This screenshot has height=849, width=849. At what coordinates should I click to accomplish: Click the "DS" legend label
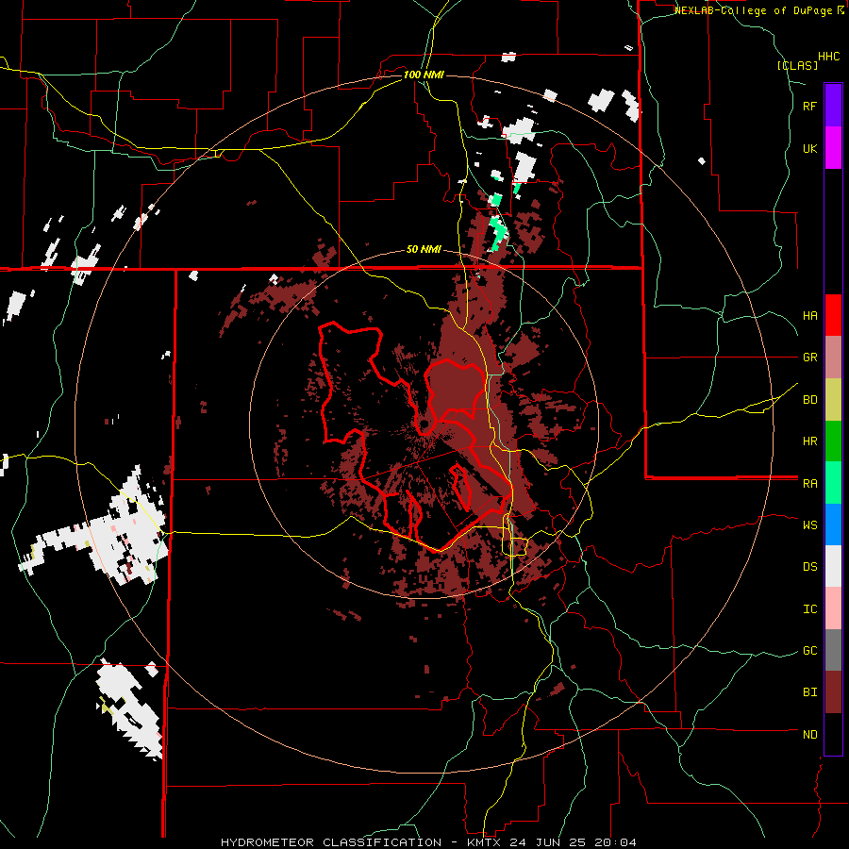click(x=809, y=567)
